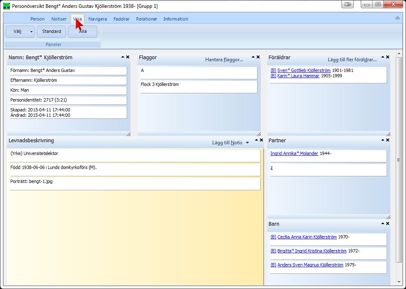Collapse the Levnadsbeskrivning panel triangle icon
This screenshot has height=289, width=406.
[256, 140]
